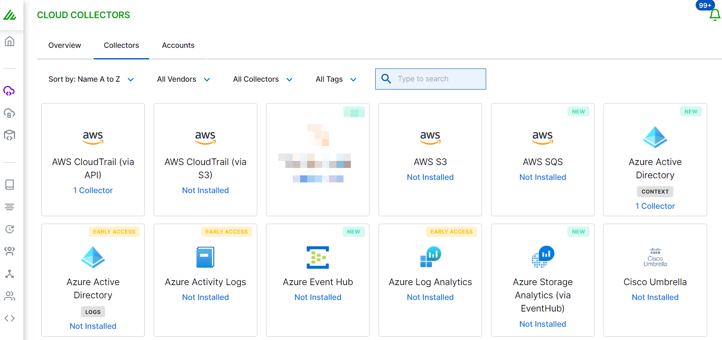Image resolution: width=722 pixels, height=340 pixels.
Task: Open the cloud-with-sync-arrow sidebar icon
Action: pos(9,113)
